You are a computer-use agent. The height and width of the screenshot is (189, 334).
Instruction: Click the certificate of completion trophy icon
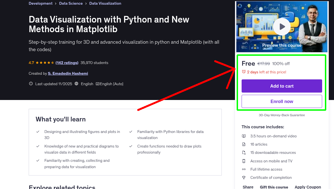coord(244,177)
